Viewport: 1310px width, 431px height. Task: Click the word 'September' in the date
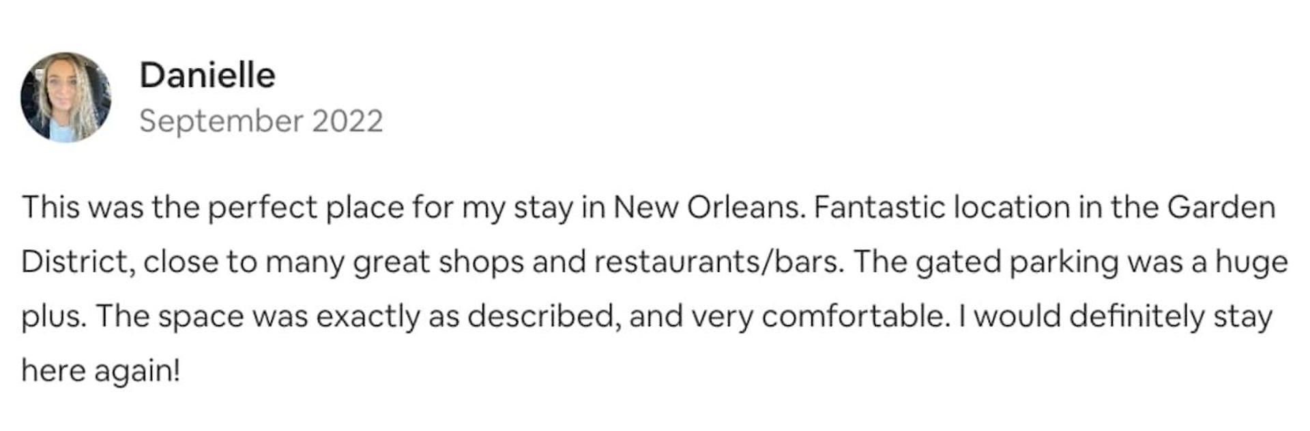(x=222, y=121)
